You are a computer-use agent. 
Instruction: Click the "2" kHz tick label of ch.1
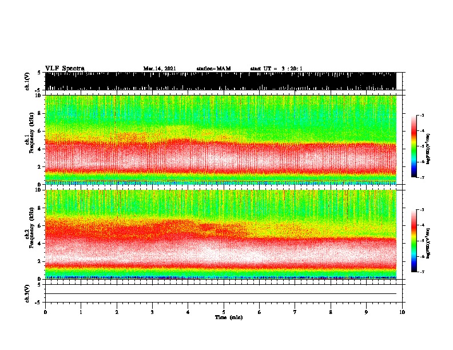pyautogui.click(x=40, y=167)
